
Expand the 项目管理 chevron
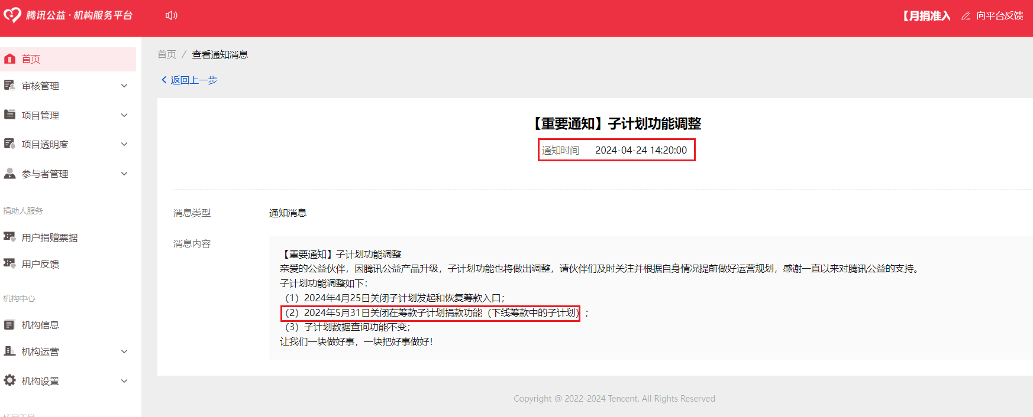pos(124,115)
